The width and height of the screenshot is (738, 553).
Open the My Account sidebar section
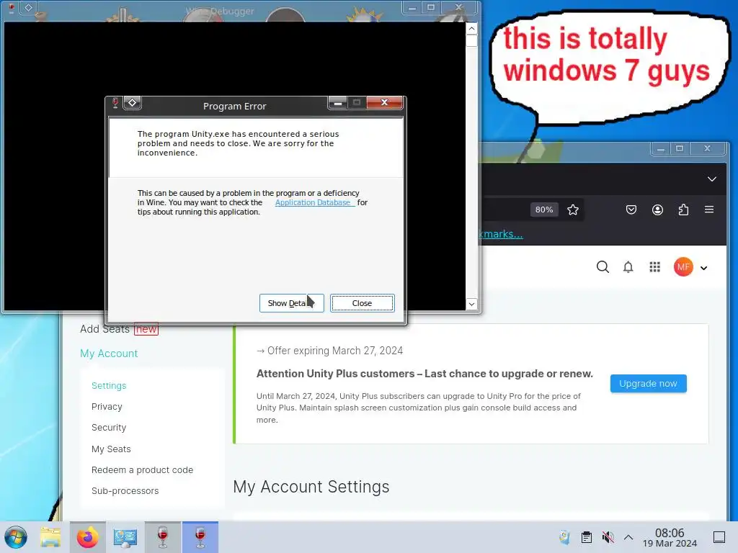click(109, 354)
